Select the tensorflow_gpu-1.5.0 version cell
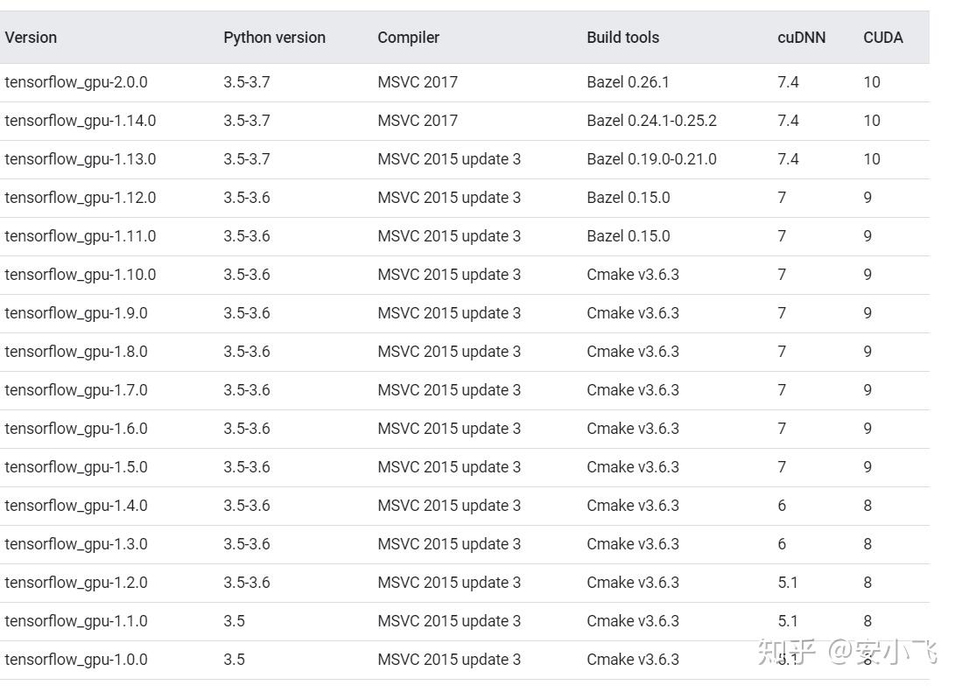The height and width of the screenshot is (692, 962). (76, 467)
